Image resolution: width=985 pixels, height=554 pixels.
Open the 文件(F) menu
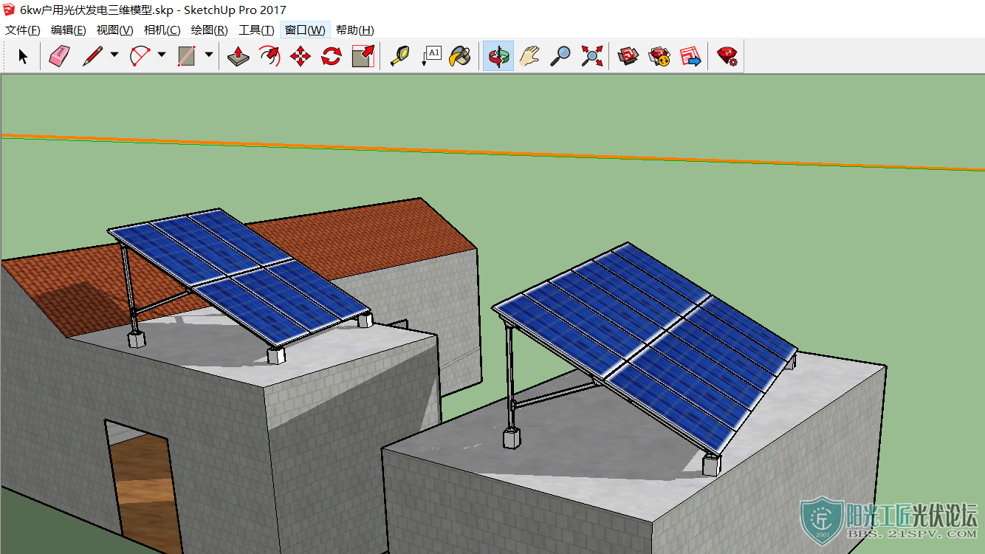coord(23,30)
